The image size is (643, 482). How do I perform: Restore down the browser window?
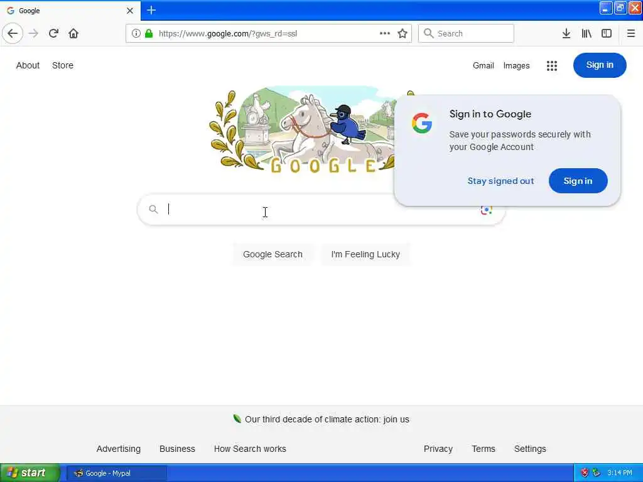(620, 8)
